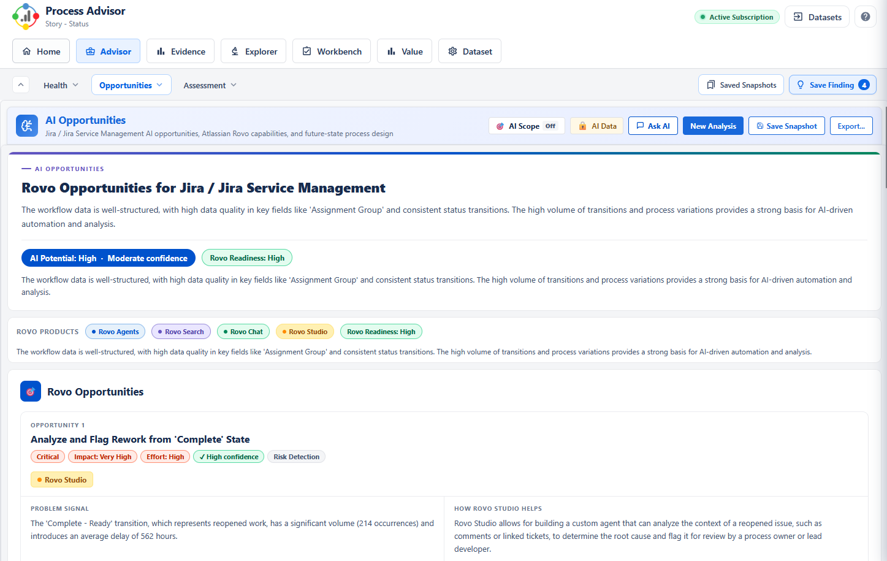
Task: Click the Datasets button
Action: pos(817,17)
